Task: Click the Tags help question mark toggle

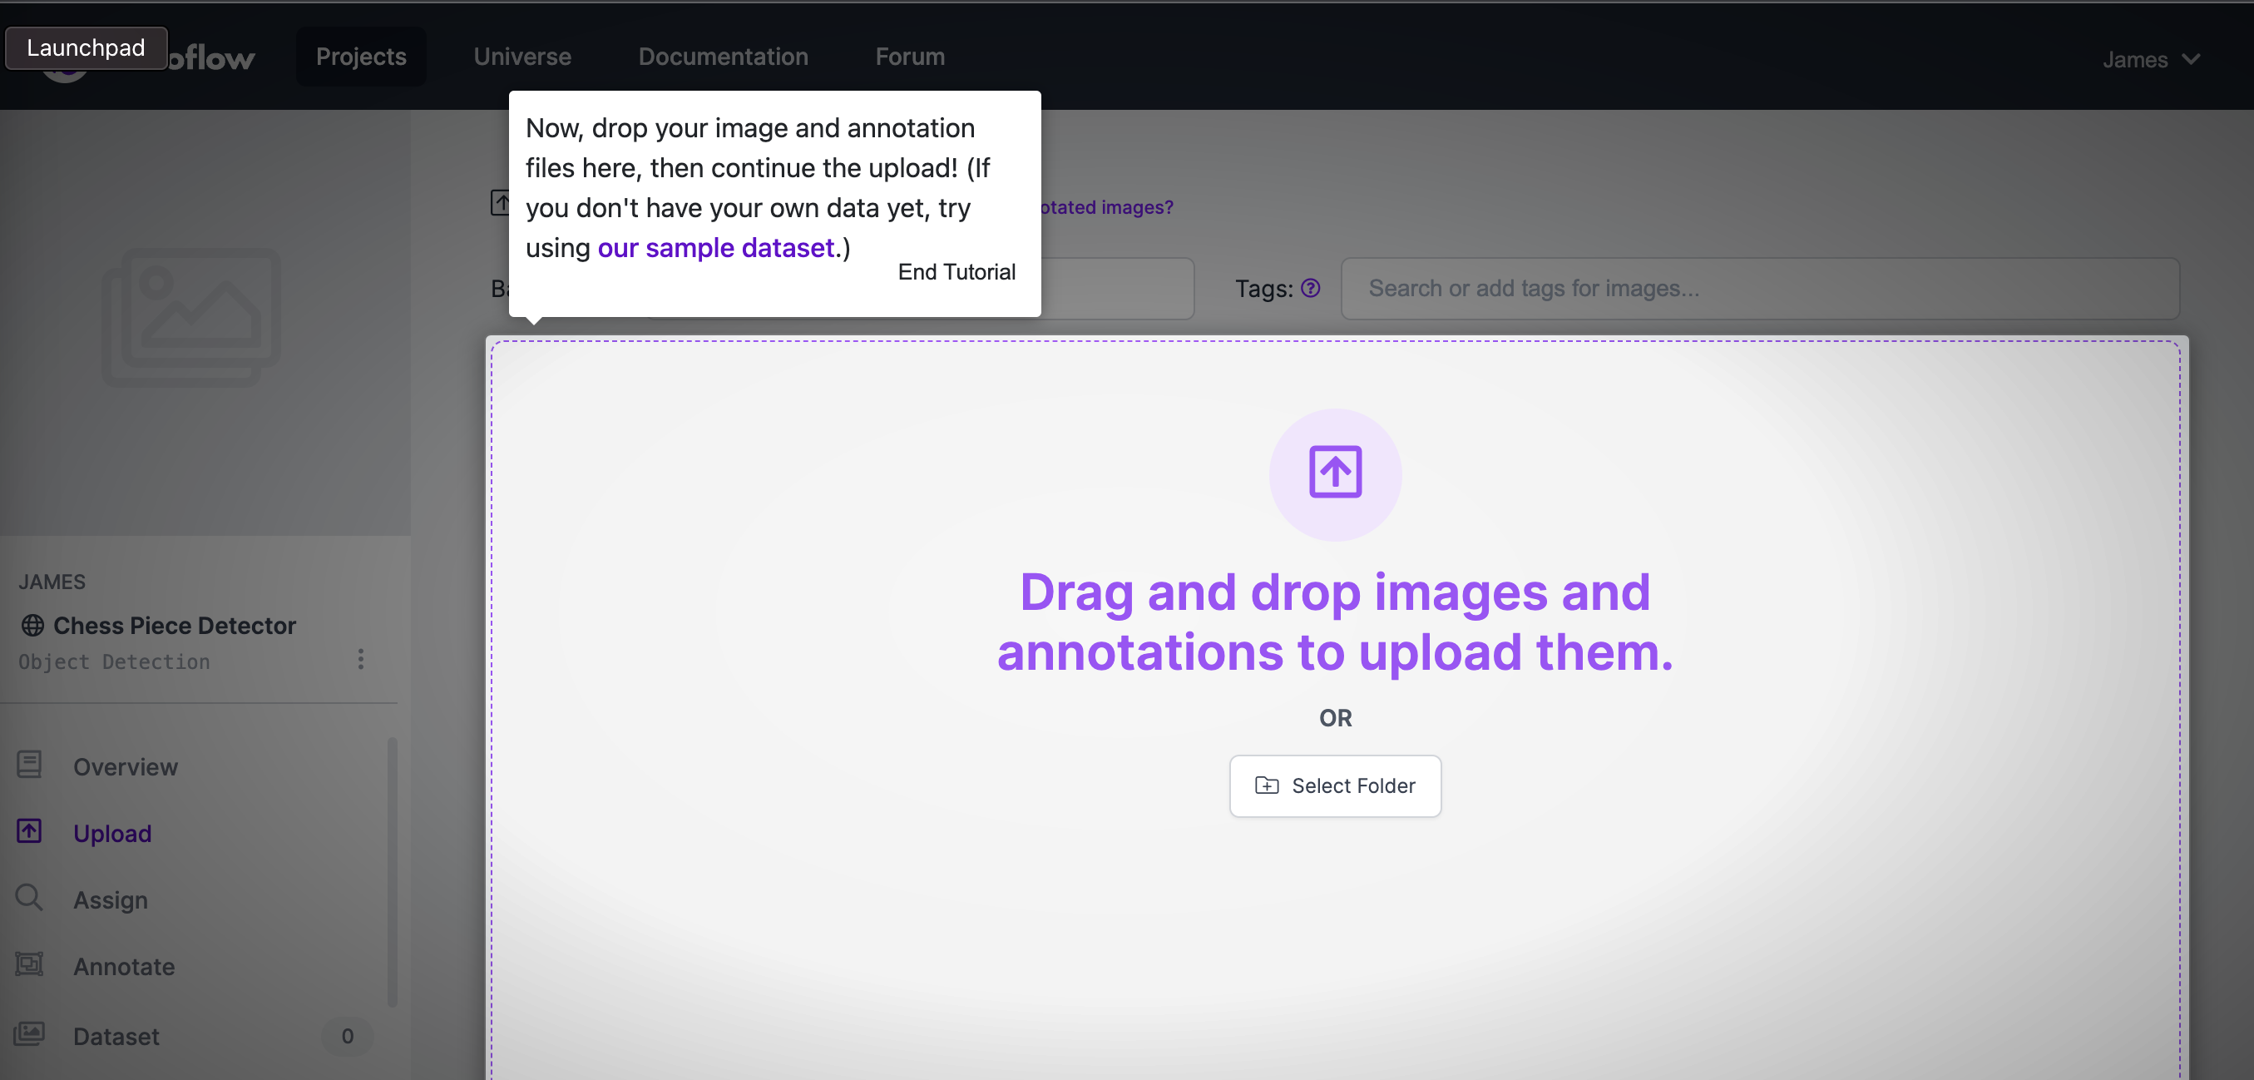Action: 1311,288
